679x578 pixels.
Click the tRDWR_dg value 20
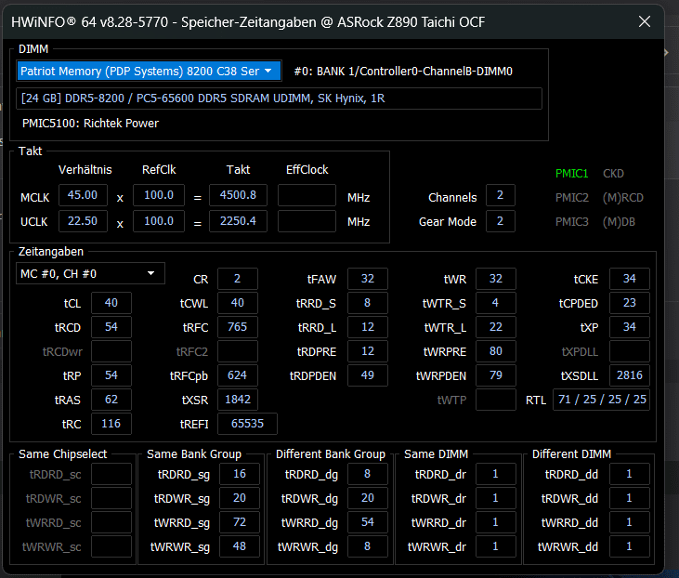coord(368,498)
